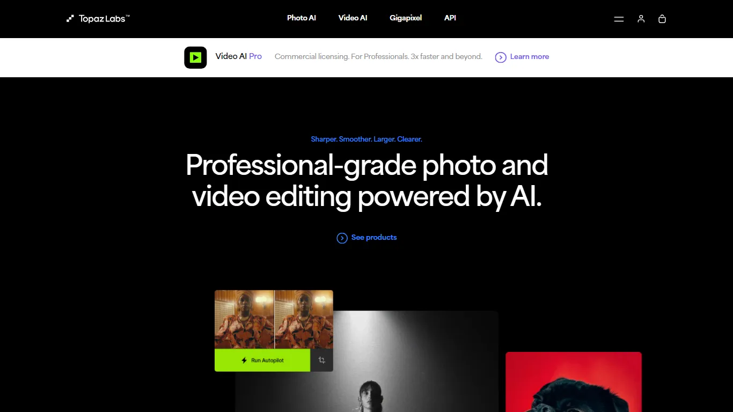The height and width of the screenshot is (412, 733).
Task: Click the Topaz Labs logo
Action: click(x=98, y=19)
